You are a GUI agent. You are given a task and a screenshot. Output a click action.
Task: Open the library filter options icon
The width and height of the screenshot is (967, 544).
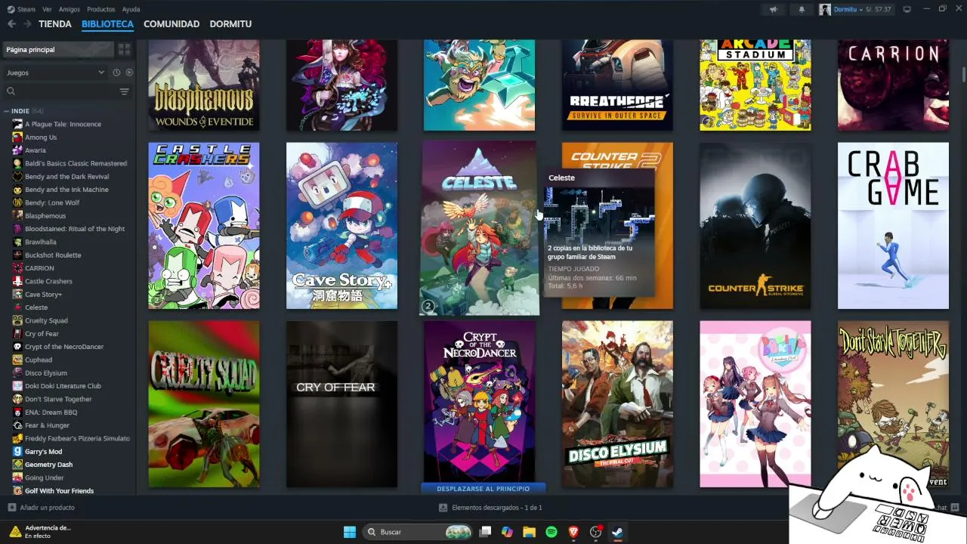click(x=125, y=91)
